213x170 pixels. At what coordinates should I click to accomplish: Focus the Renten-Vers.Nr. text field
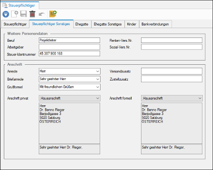pos(172,40)
